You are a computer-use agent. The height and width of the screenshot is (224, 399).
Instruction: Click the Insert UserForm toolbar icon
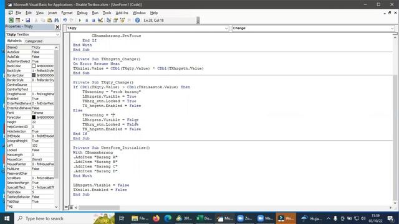click(x=18, y=21)
